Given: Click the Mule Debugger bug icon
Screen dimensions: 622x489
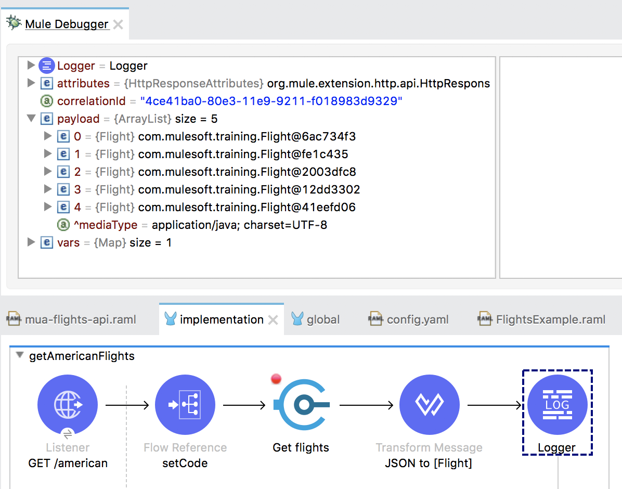Looking at the screenshot, I should pos(14,23).
